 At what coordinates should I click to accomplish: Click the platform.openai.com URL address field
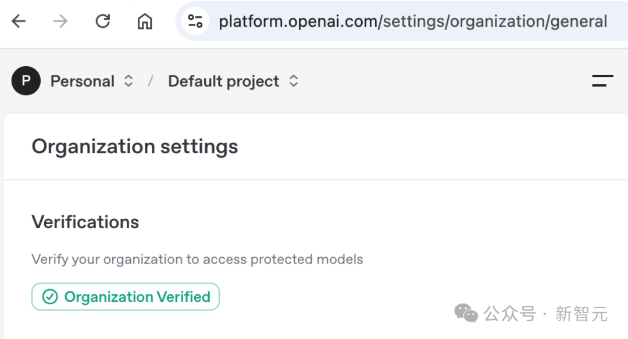click(413, 22)
